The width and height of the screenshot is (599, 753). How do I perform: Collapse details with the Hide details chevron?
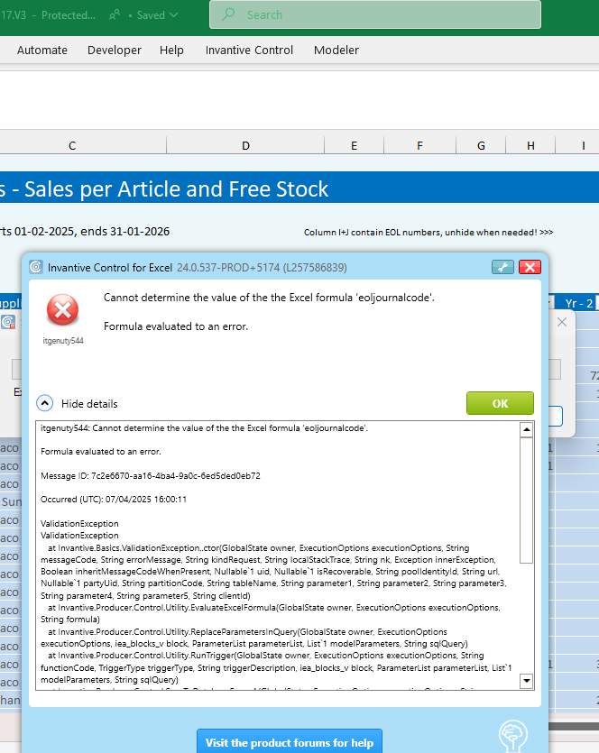45,403
